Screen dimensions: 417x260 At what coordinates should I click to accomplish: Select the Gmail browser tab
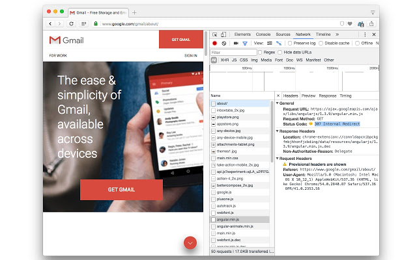(98, 12)
